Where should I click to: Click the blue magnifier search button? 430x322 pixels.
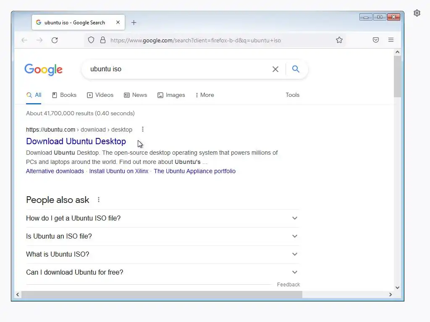[x=296, y=69]
